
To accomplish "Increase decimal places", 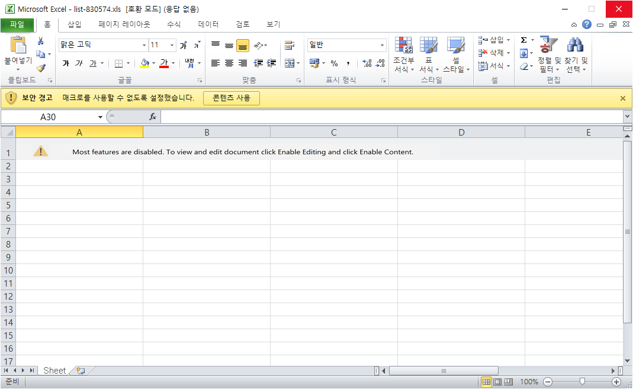I will click(x=367, y=63).
